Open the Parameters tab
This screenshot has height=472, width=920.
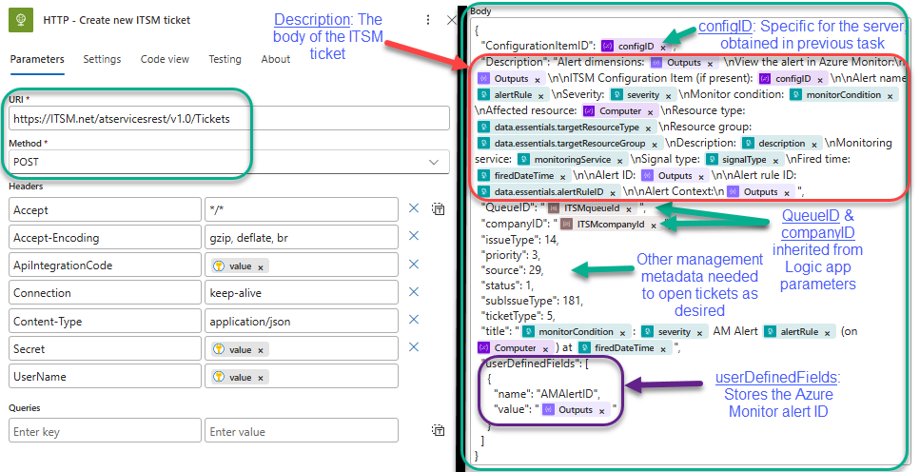point(37,59)
